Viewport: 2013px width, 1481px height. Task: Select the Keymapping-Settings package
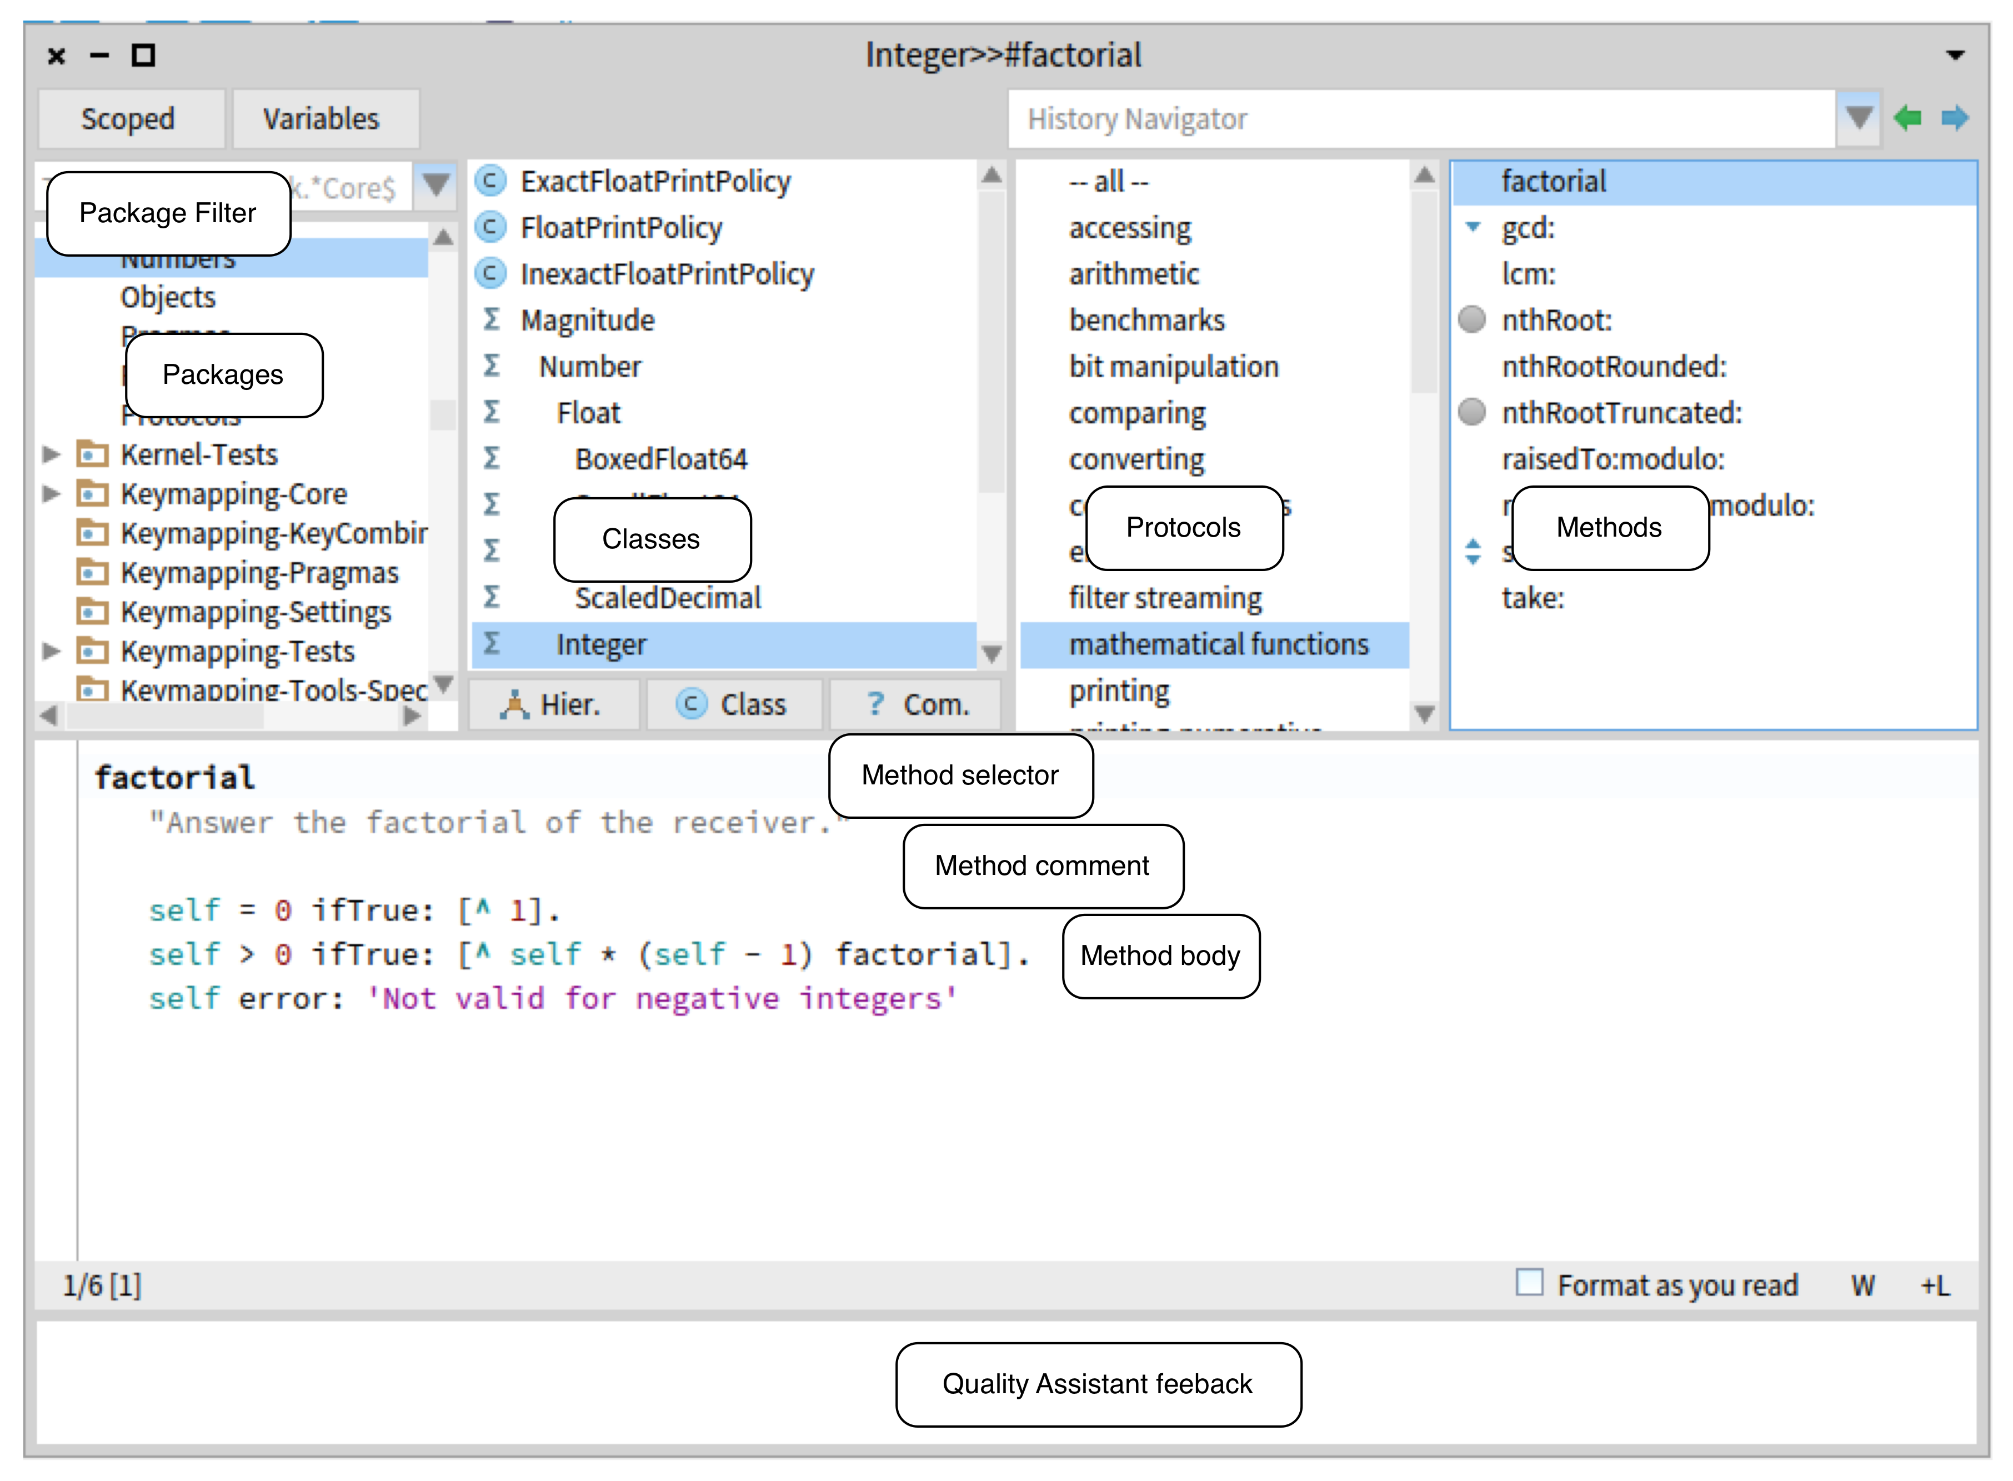pyautogui.click(x=256, y=612)
